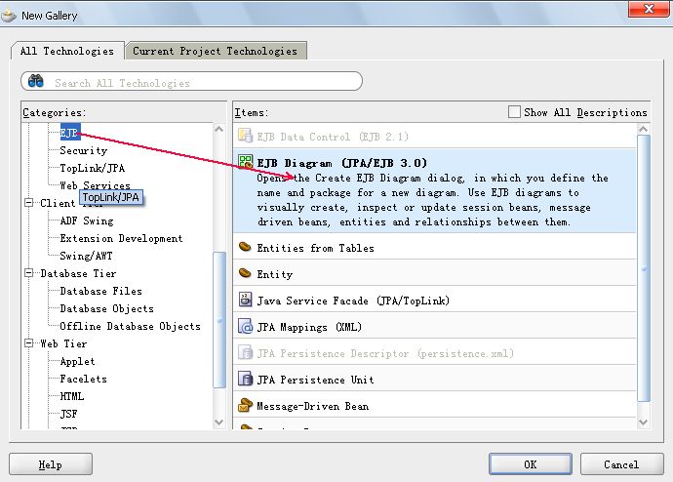The width and height of the screenshot is (673, 482).
Task: Click the Entity bean icon
Action: pos(245,273)
